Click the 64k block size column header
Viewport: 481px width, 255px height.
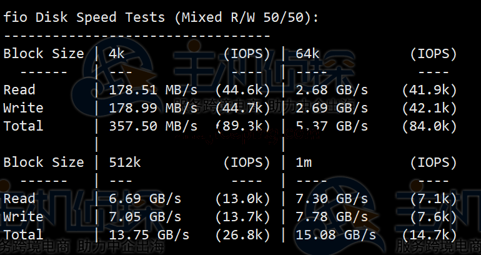tap(309, 54)
